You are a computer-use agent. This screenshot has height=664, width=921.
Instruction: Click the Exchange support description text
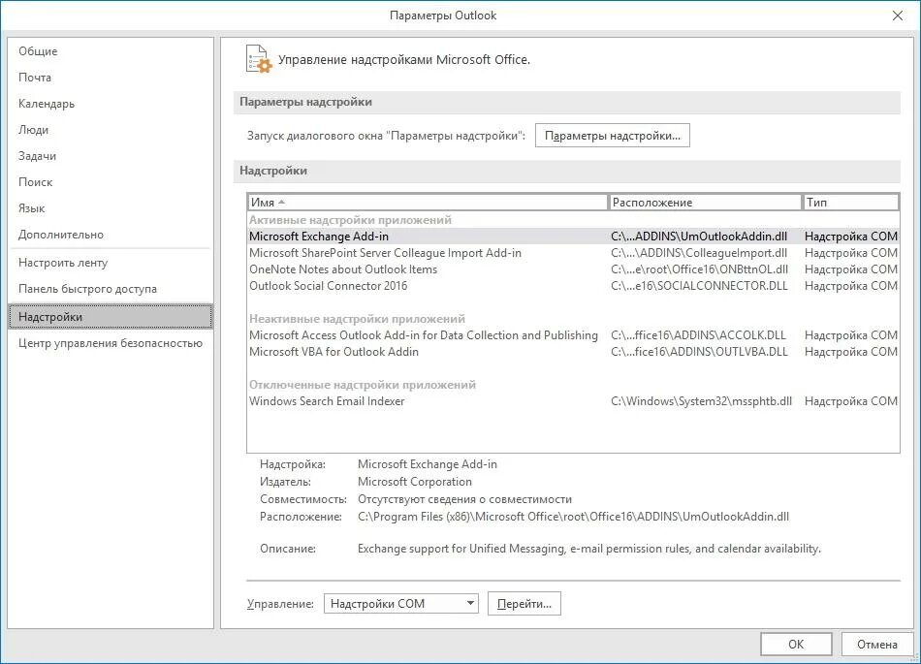(x=588, y=549)
